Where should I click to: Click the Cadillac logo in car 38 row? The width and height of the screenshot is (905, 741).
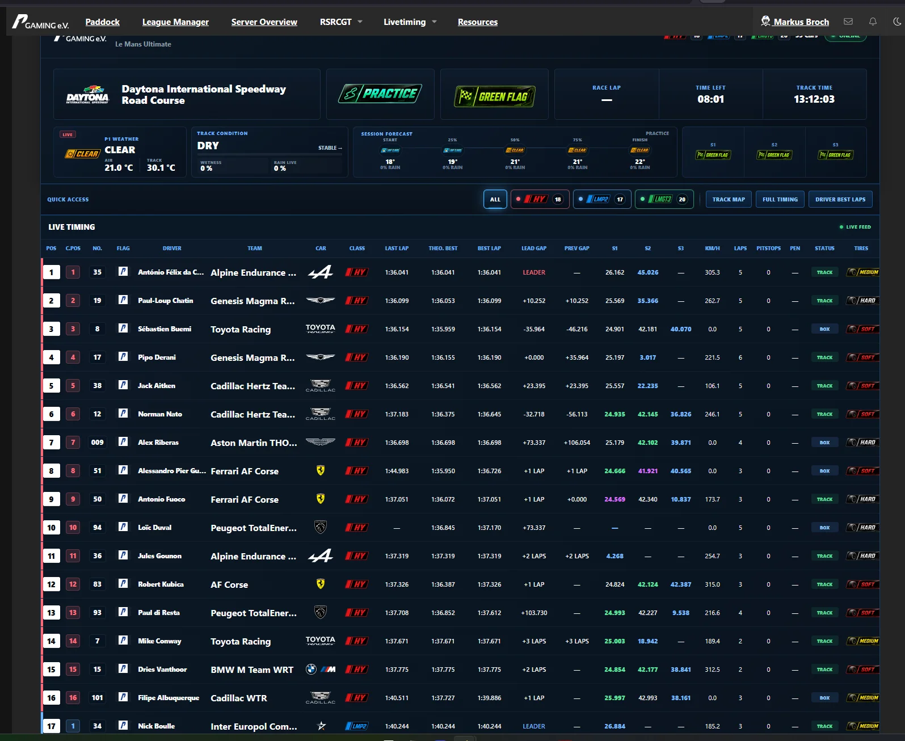point(321,386)
